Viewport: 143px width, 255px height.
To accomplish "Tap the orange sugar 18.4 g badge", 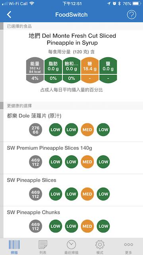I will 90,70.
